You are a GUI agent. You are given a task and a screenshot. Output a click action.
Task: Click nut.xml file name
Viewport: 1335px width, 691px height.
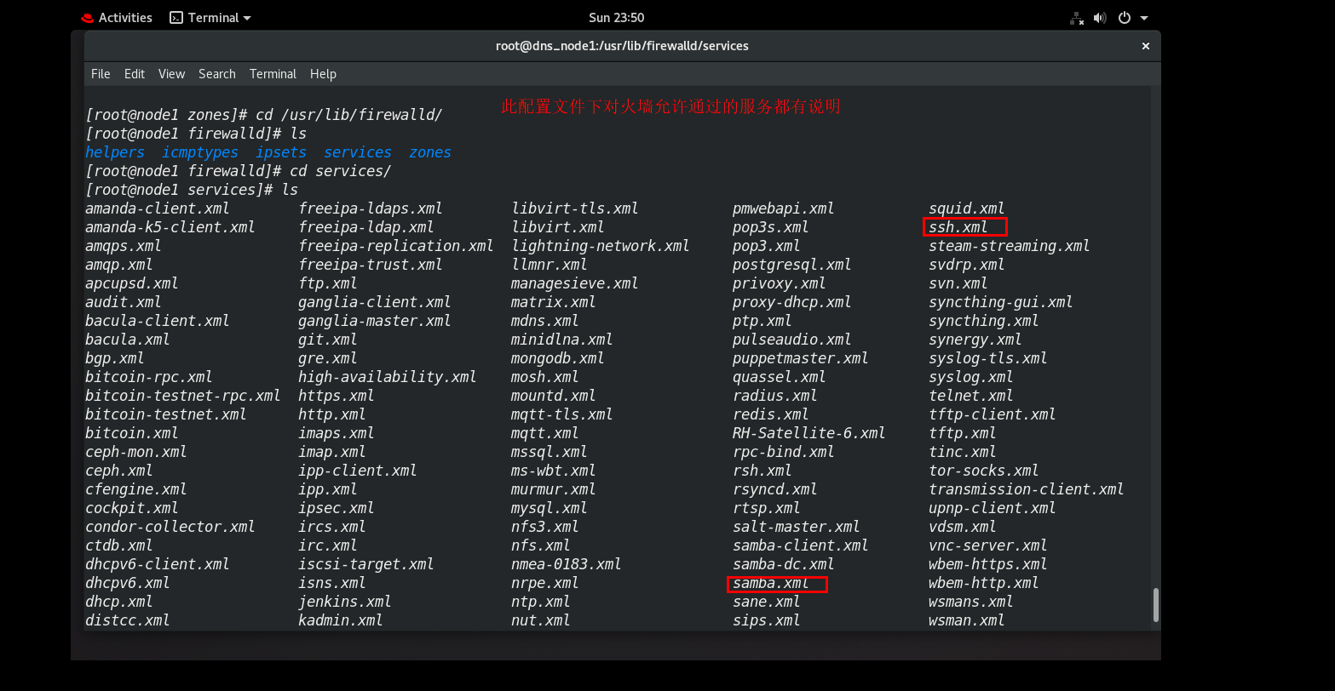tap(541, 620)
